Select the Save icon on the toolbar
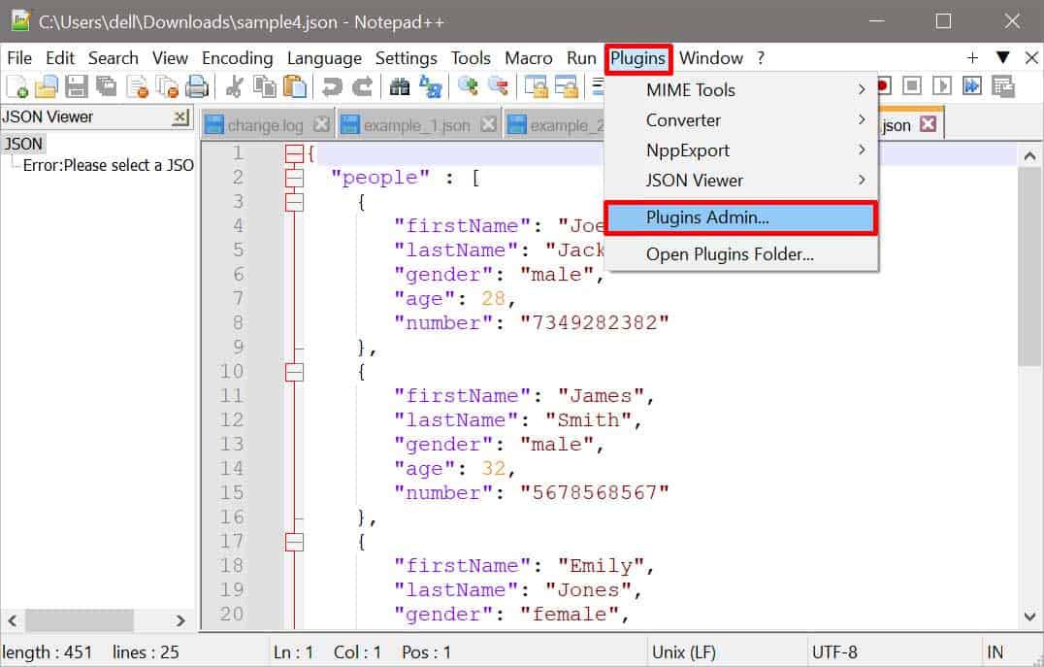Image resolution: width=1044 pixels, height=667 pixels. click(x=76, y=87)
